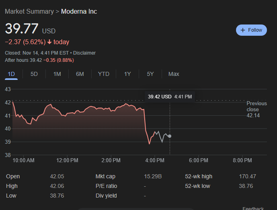Image resolution: width=277 pixels, height=210 pixels.
Task: Click the Feedback link
Action: tap(253, 208)
